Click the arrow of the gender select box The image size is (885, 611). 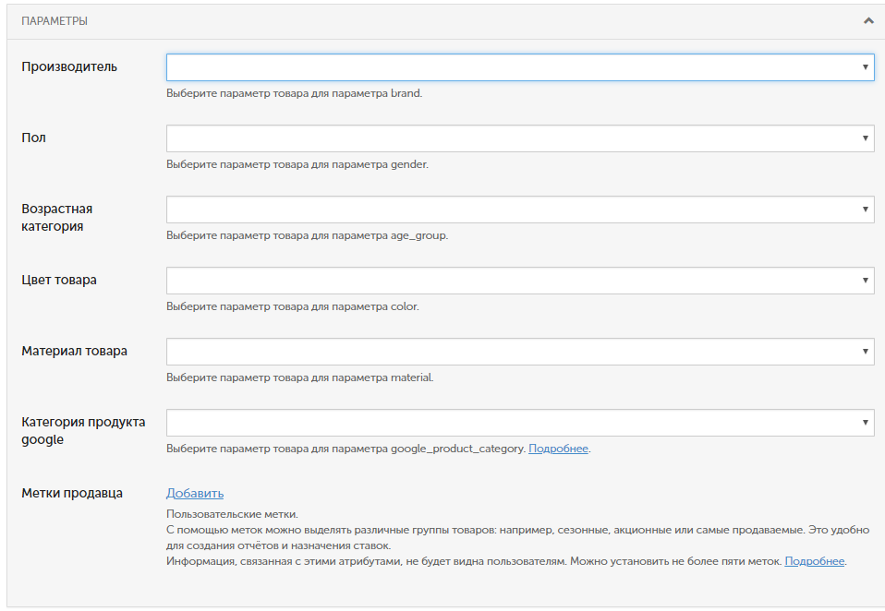(x=865, y=138)
